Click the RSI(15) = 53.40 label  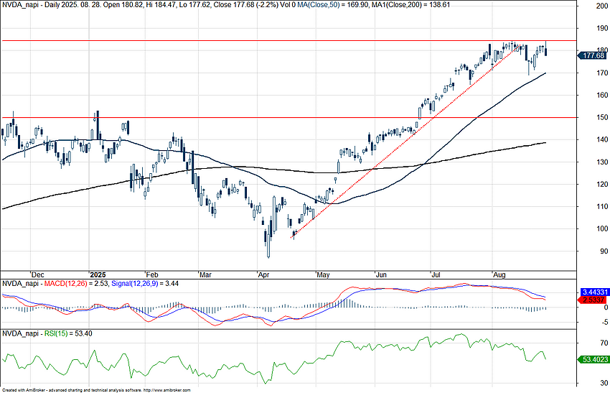coord(68,333)
